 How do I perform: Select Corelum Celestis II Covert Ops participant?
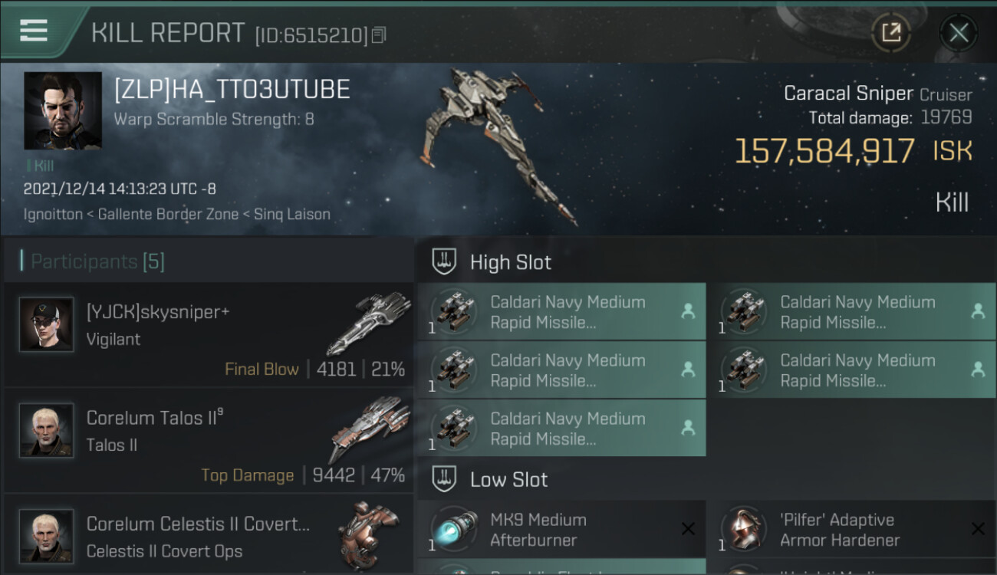207,537
